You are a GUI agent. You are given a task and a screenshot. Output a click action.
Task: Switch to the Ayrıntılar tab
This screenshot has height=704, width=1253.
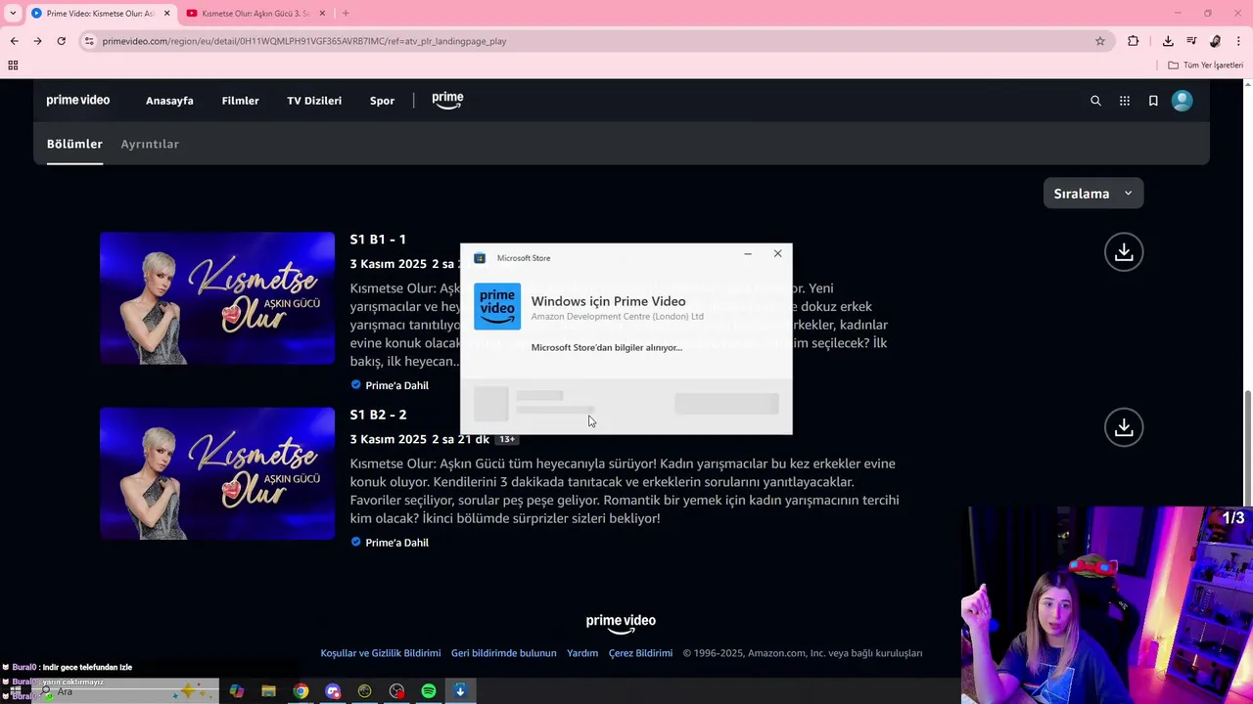[150, 144]
